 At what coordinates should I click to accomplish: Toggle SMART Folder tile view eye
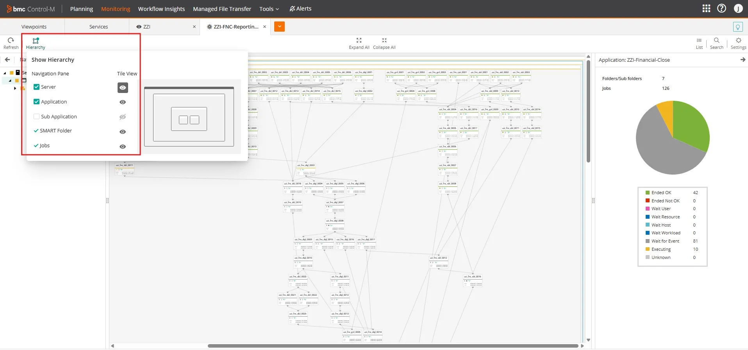(123, 132)
